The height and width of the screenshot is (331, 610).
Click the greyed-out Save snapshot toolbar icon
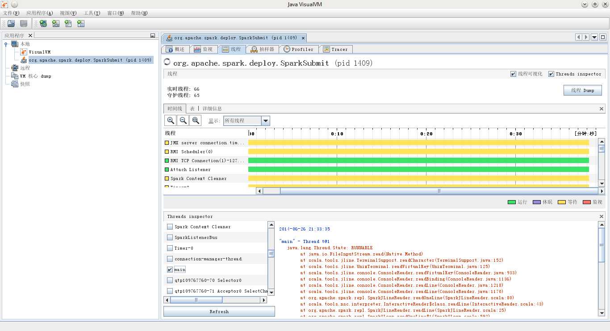pyautogui.click(x=24, y=24)
